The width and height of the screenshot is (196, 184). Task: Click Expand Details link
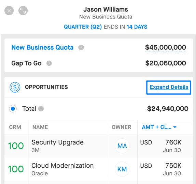(x=169, y=87)
